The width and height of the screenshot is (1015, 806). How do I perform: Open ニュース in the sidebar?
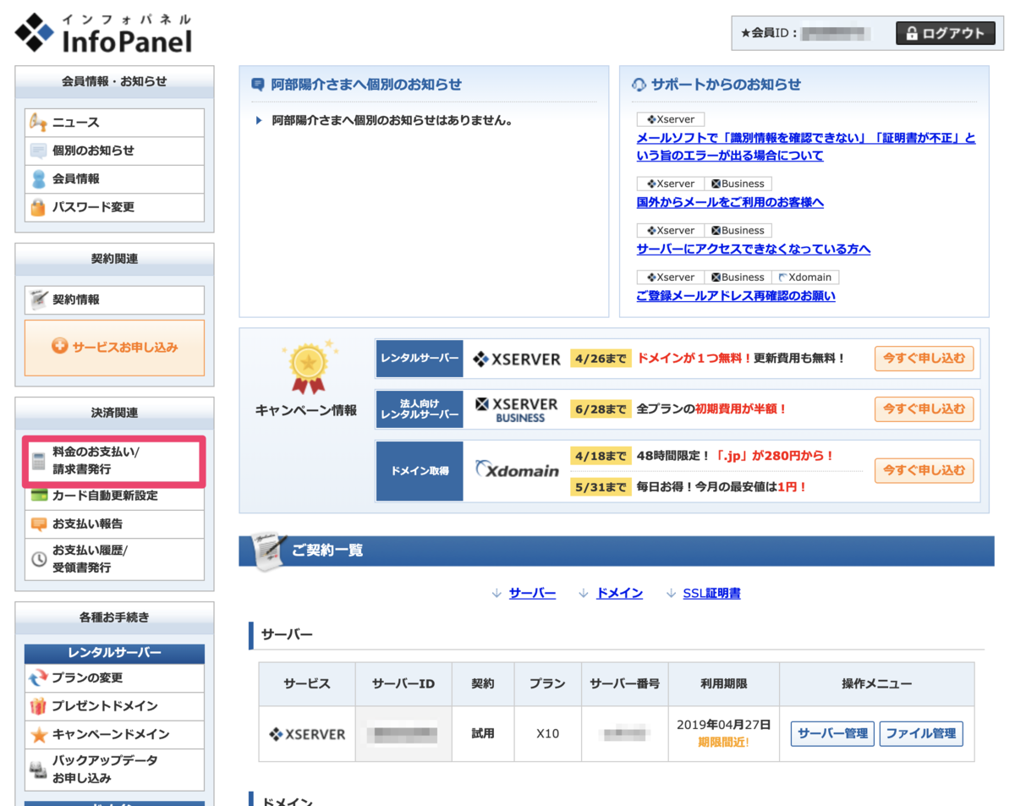point(114,123)
